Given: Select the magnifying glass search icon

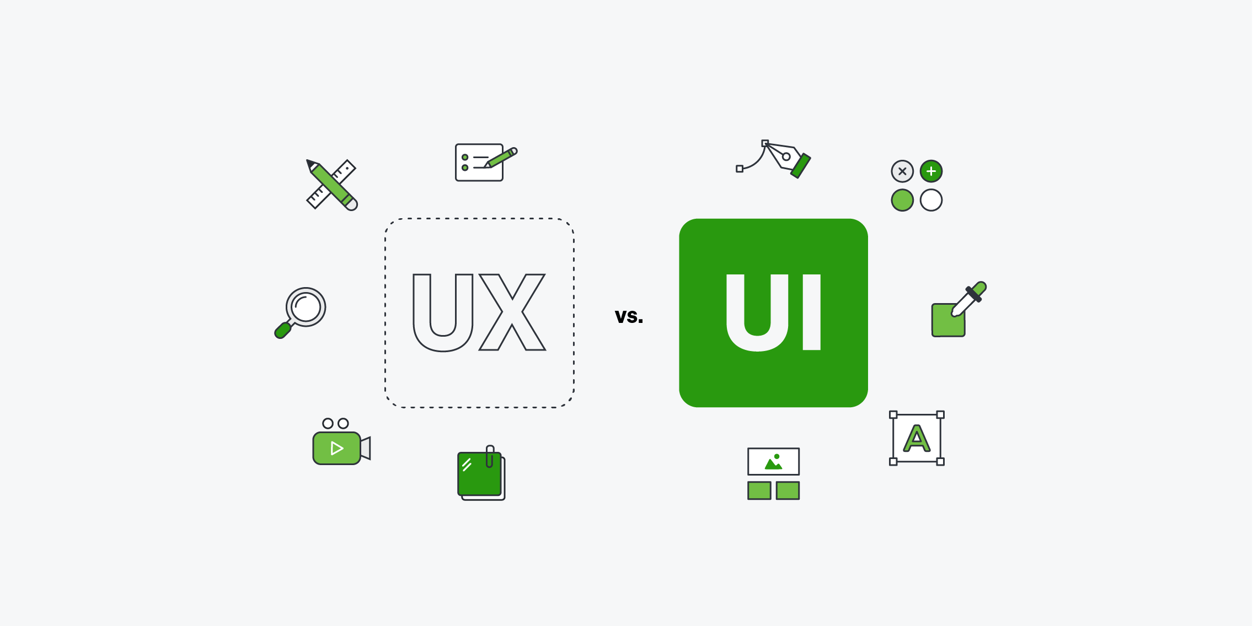Looking at the screenshot, I should pos(299,311).
